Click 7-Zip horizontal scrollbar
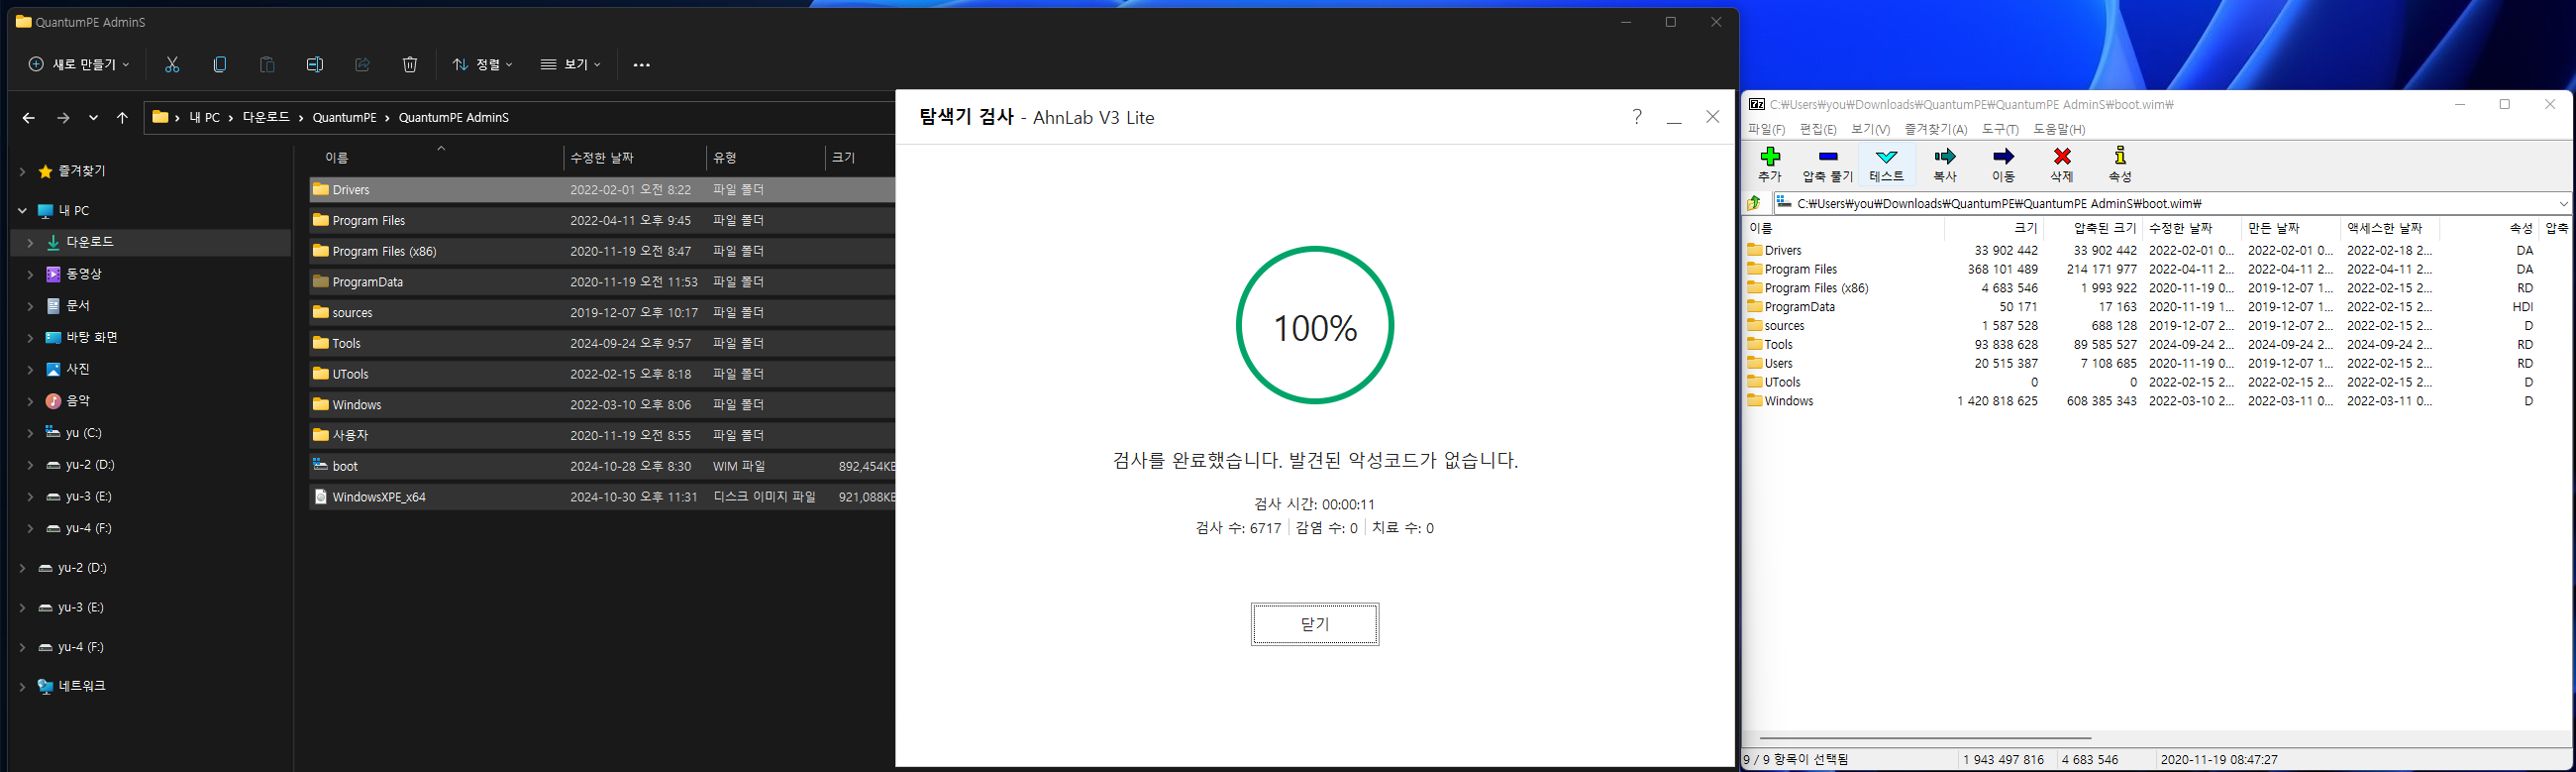 (1925, 739)
